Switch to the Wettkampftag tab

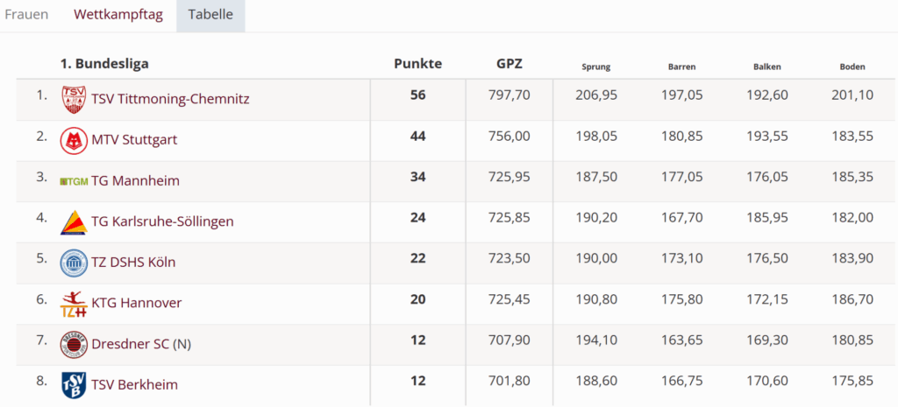118,16
